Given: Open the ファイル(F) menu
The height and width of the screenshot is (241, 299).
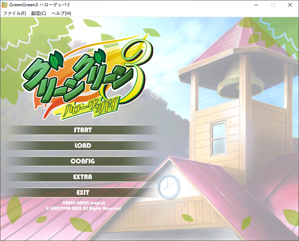Looking at the screenshot, I should (x=14, y=13).
